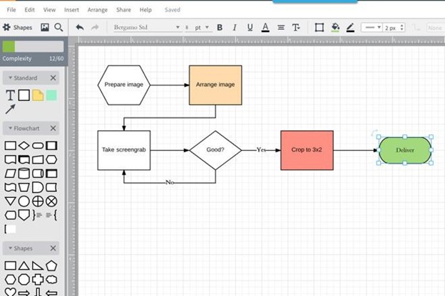Click the No connector label
This screenshot has width=445, height=296.
(170, 182)
